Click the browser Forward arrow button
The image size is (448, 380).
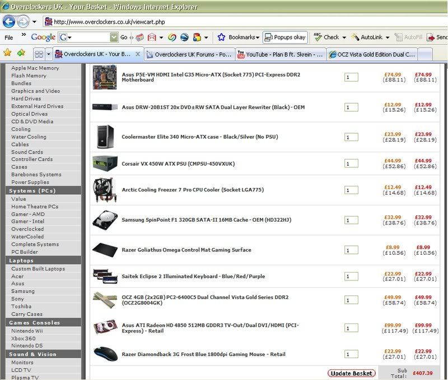pos(23,22)
